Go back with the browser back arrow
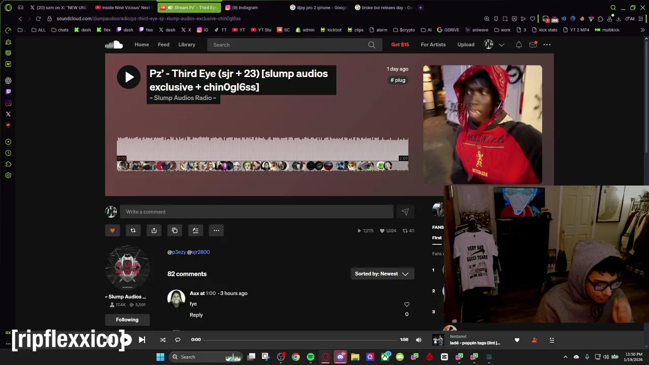The height and width of the screenshot is (365, 649). click(x=20, y=19)
